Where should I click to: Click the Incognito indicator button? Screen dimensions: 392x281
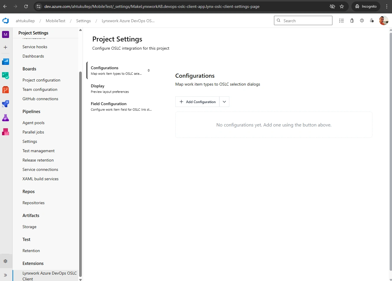(366, 6)
